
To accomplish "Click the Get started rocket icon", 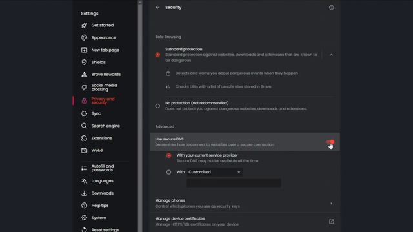I will (x=84, y=25).
